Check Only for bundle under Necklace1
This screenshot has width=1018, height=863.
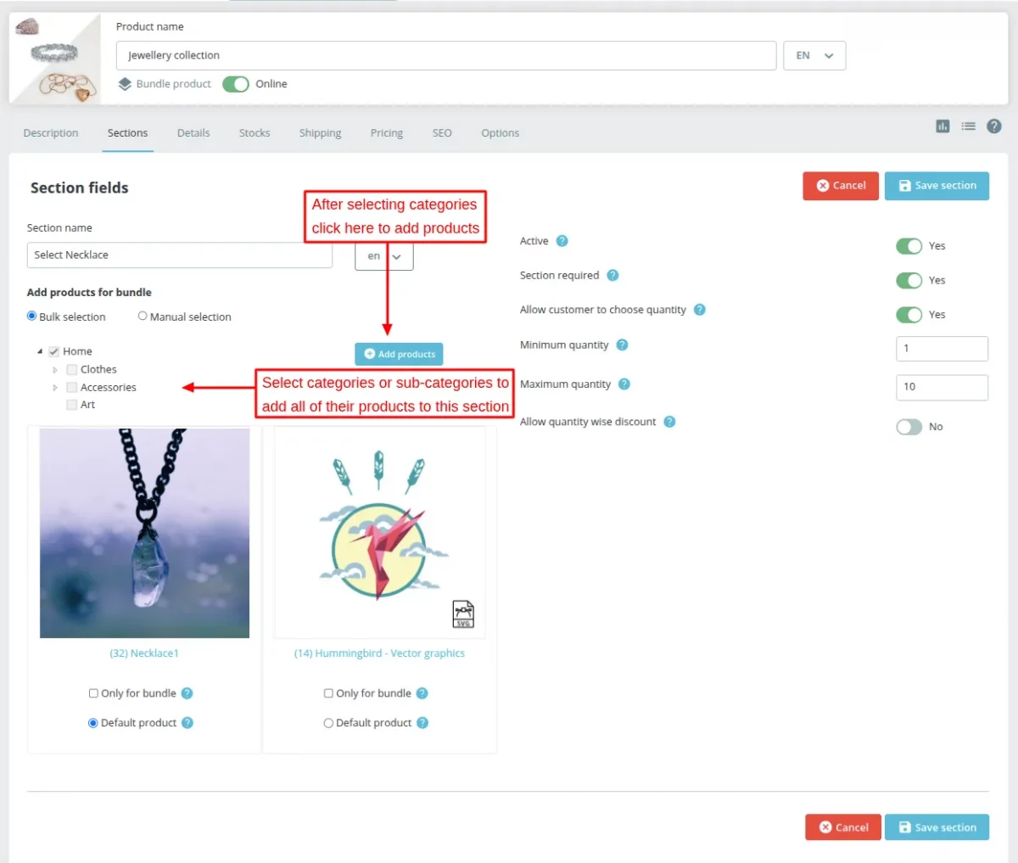(93, 693)
